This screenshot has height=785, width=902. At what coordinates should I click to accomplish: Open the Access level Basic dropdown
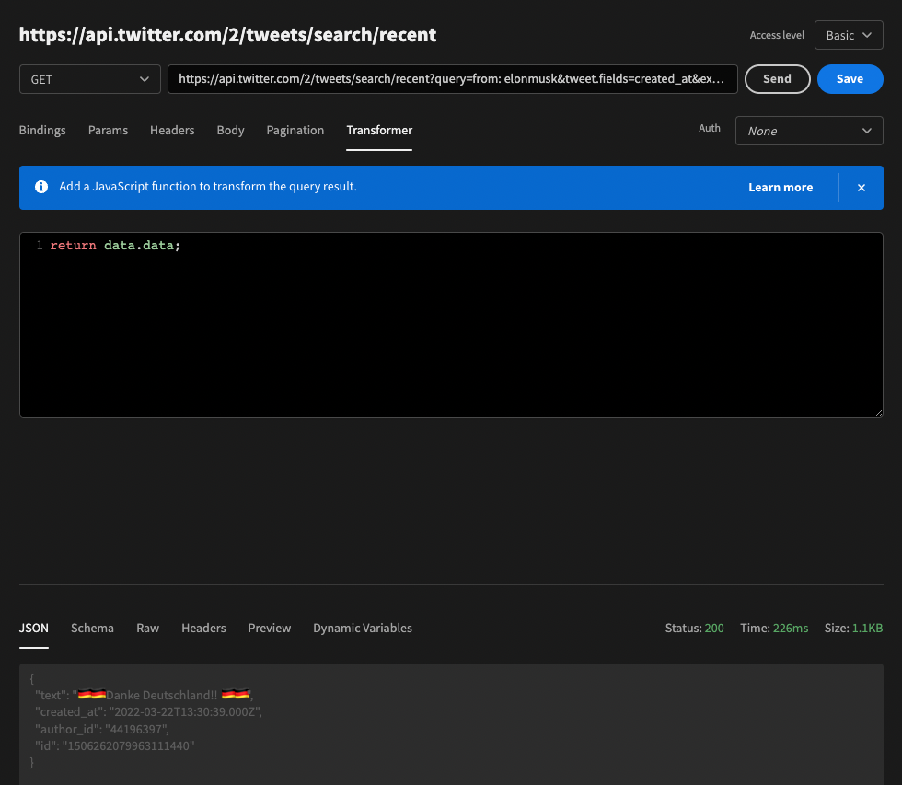(849, 35)
